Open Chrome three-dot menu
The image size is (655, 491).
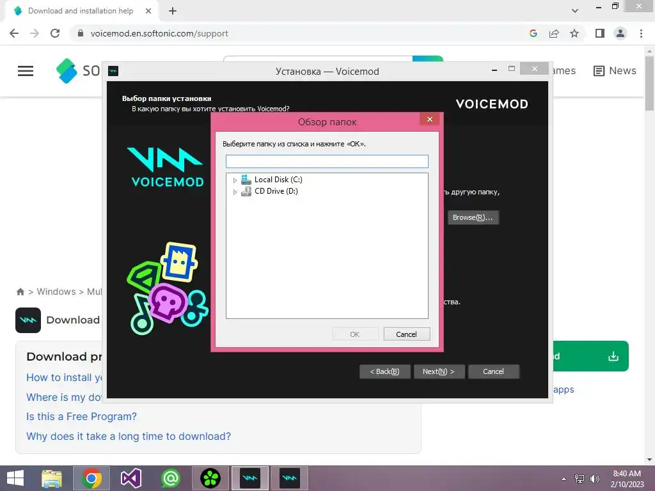[641, 33]
